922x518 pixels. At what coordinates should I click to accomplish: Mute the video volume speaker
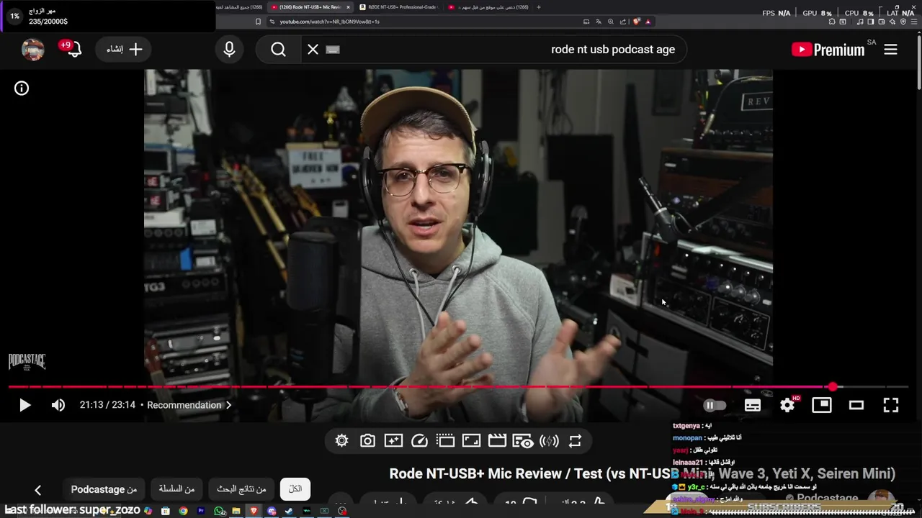tap(58, 405)
